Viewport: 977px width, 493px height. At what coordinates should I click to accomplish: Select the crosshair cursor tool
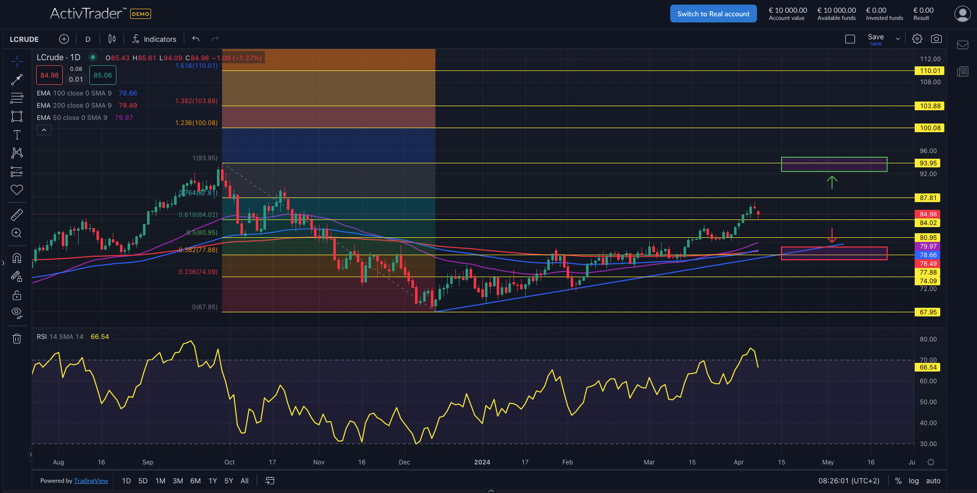17,61
